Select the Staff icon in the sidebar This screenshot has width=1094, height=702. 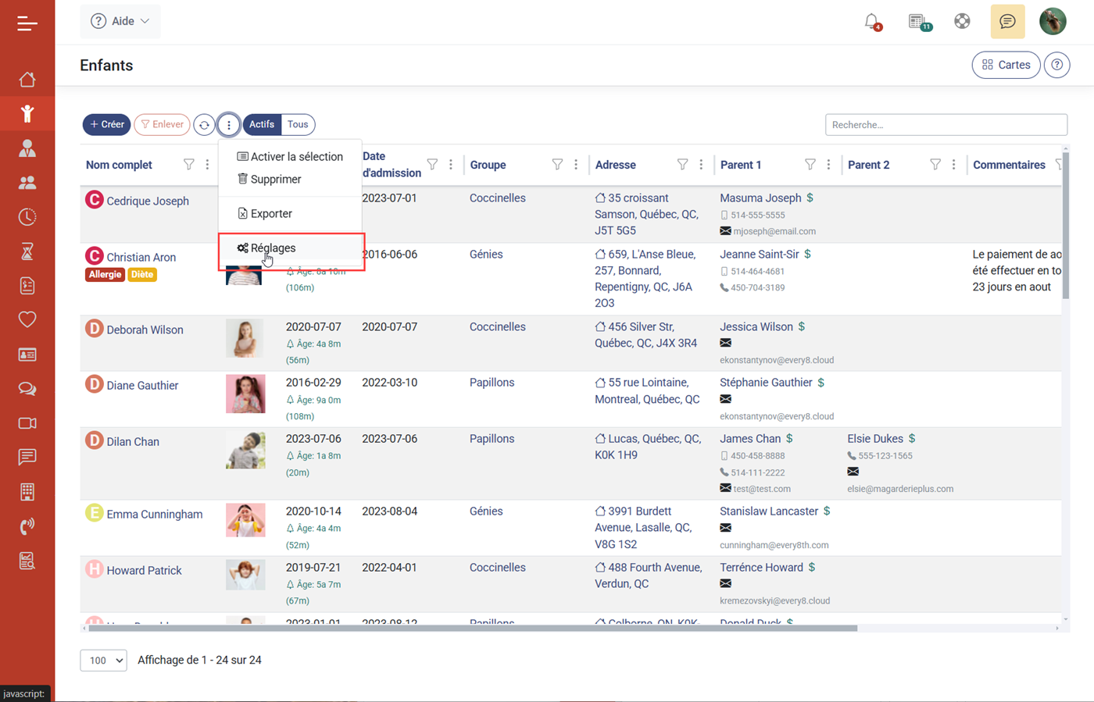pyautogui.click(x=27, y=148)
